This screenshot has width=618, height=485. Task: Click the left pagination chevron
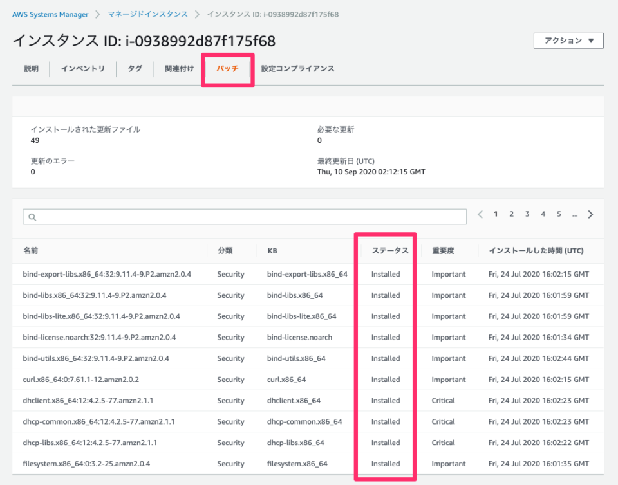click(x=480, y=214)
